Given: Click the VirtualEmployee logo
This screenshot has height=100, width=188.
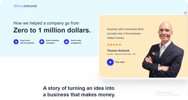Looking at the screenshot, I should pyautogui.click(x=25, y=6).
